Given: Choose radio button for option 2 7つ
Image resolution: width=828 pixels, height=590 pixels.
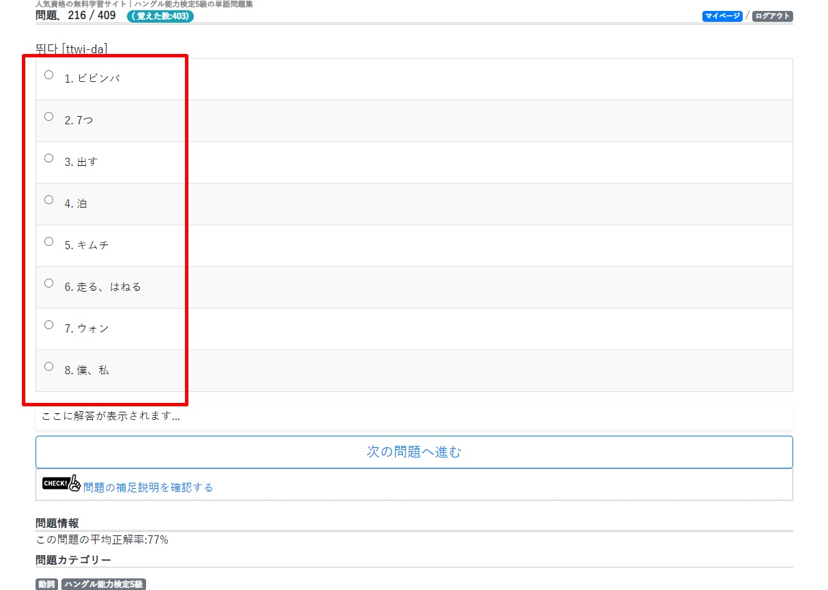Looking at the screenshot, I should tap(48, 117).
